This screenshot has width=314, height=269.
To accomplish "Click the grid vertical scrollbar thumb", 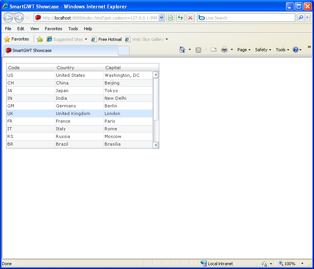I will (x=156, y=99).
